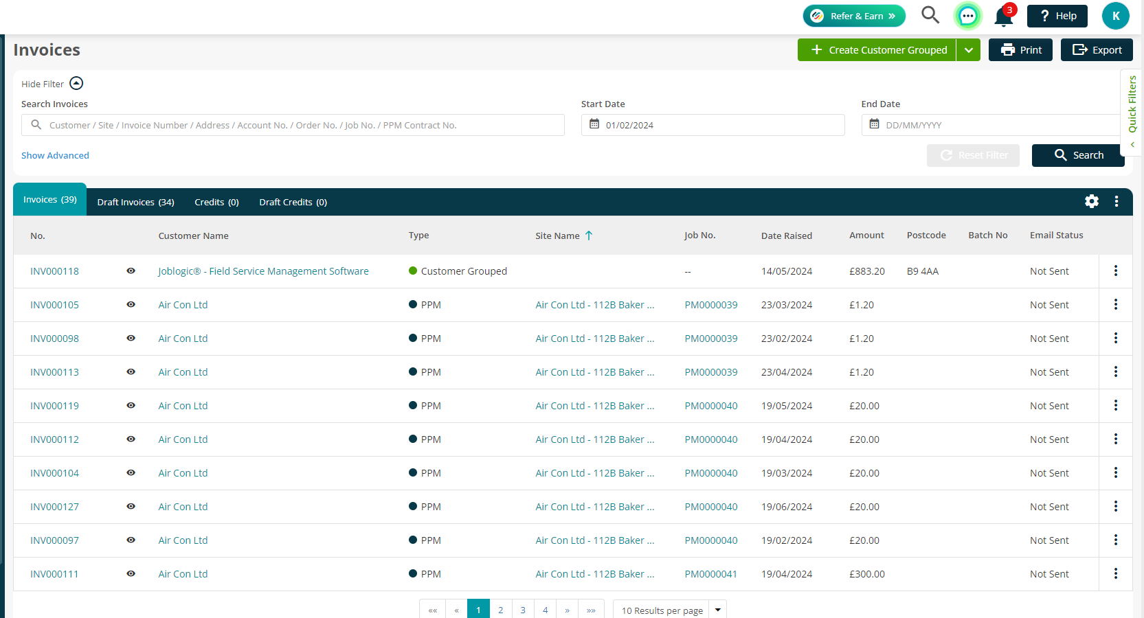Viewport: 1144px width, 618px height.
Task: Click the Start Date calendar icon
Action: click(594, 124)
